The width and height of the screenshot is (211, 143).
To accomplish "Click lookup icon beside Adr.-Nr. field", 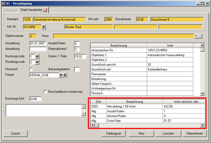I will 44,27.
